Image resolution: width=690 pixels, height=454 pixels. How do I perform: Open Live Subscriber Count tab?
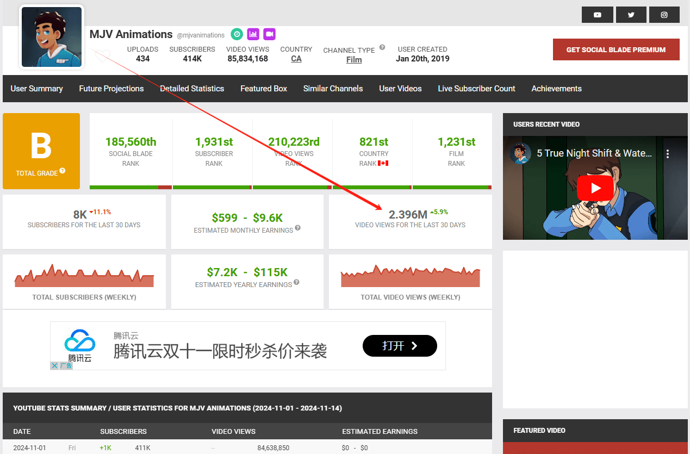pos(476,89)
